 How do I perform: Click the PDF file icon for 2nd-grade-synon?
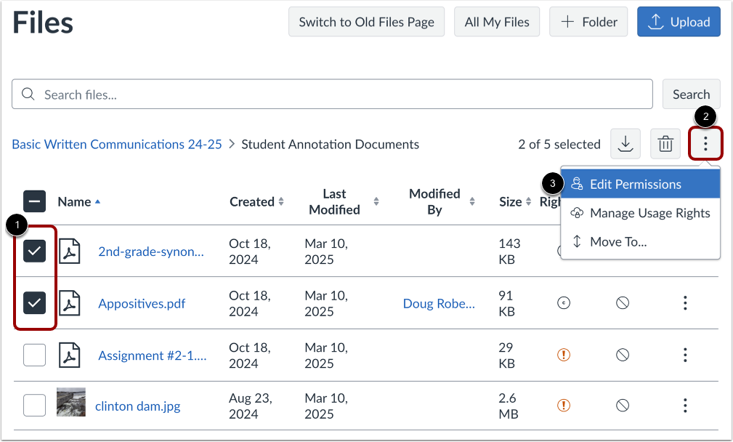[x=69, y=251]
